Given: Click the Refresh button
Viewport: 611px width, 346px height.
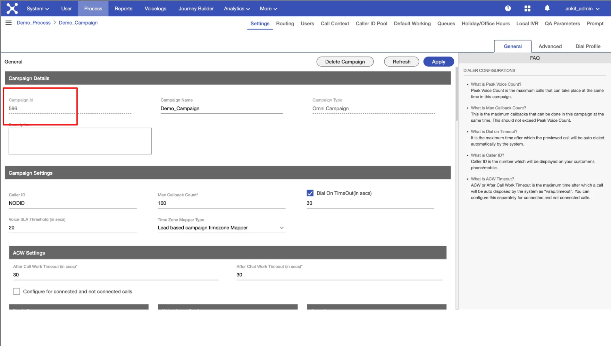Looking at the screenshot, I should [x=401, y=62].
